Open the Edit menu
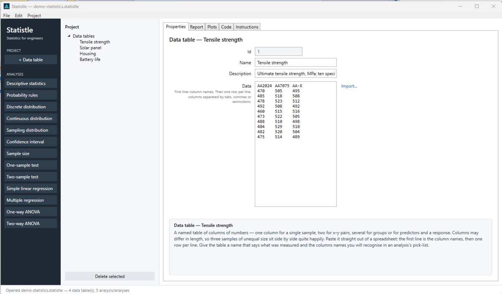This screenshot has width=502, height=294. (x=19, y=15)
